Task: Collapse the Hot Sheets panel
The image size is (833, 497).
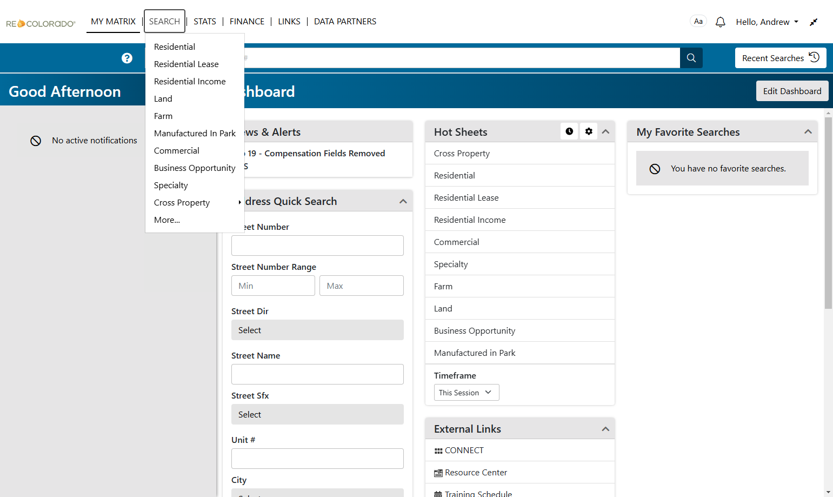Action: pos(605,131)
